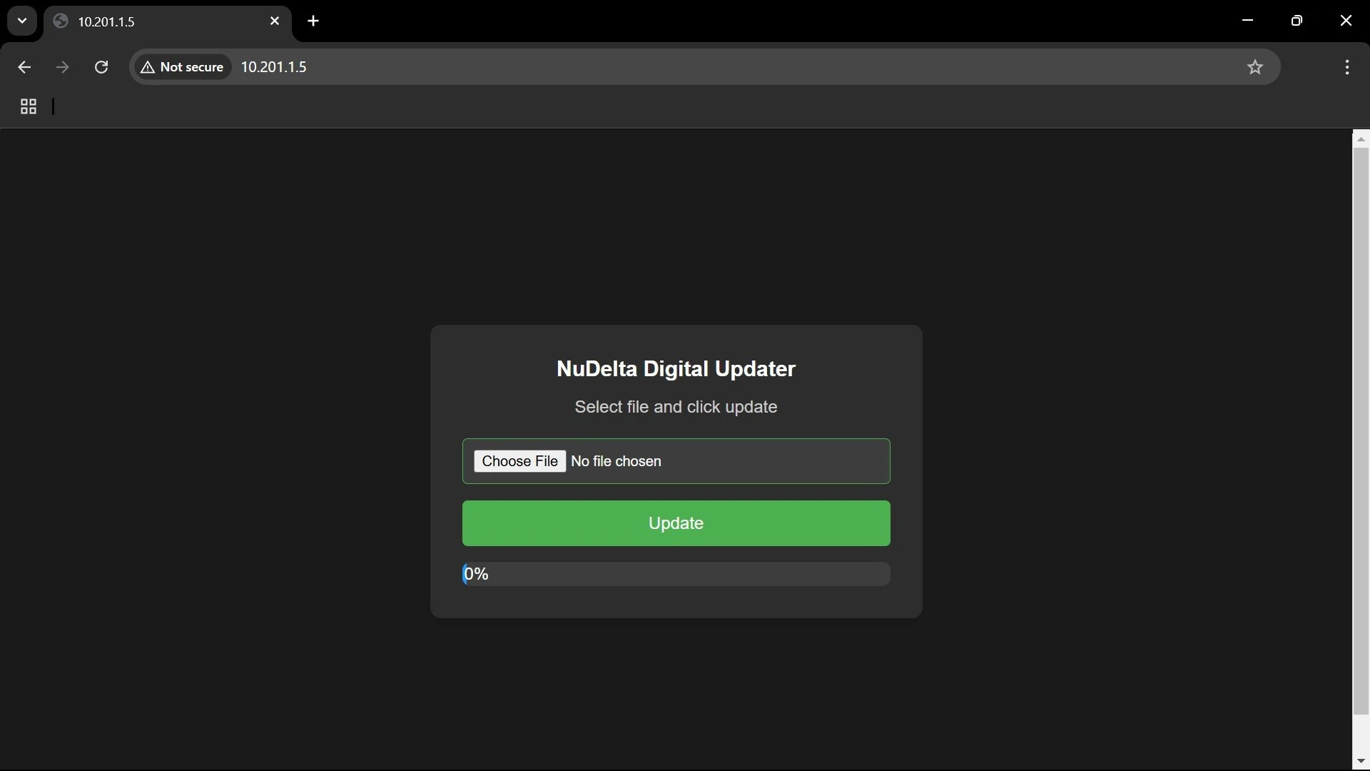Viewport: 1370px width, 771px height.
Task: Restore down the browser window
Action: click(x=1297, y=21)
